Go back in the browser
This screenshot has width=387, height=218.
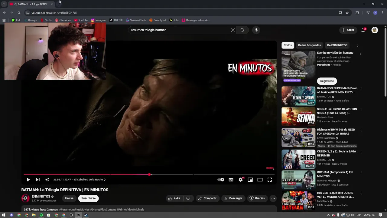pos(4,13)
